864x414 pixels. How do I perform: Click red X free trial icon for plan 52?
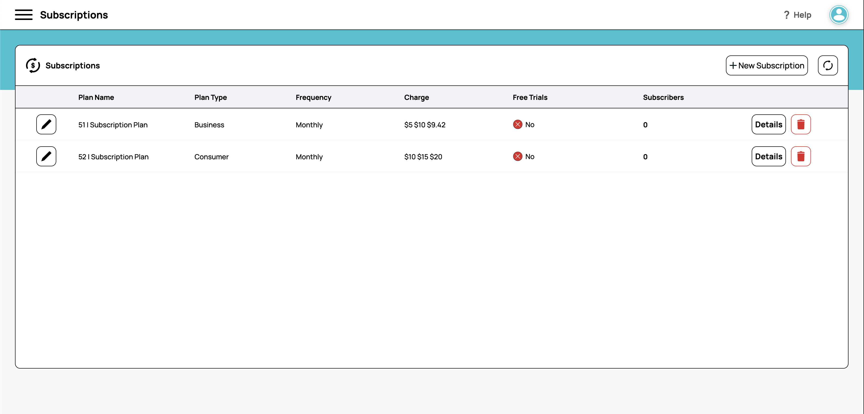click(x=518, y=156)
